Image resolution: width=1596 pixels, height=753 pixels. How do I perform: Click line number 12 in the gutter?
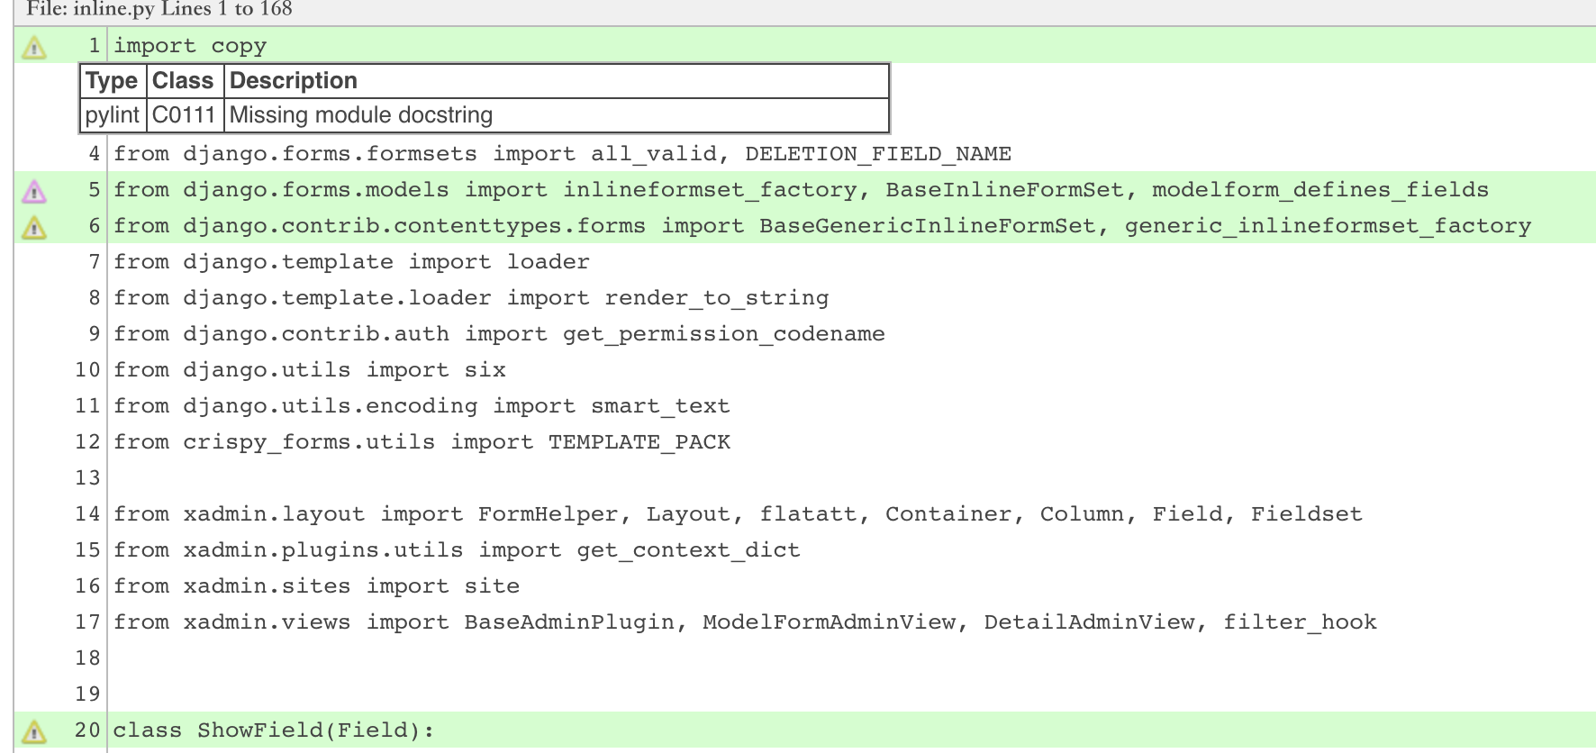click(x=87, y=442)
